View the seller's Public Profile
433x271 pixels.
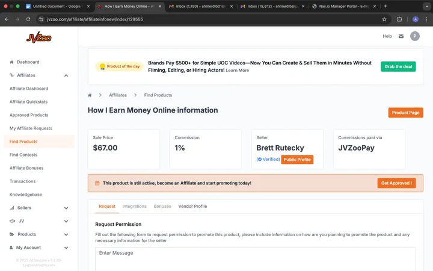(x=297, y=160)
